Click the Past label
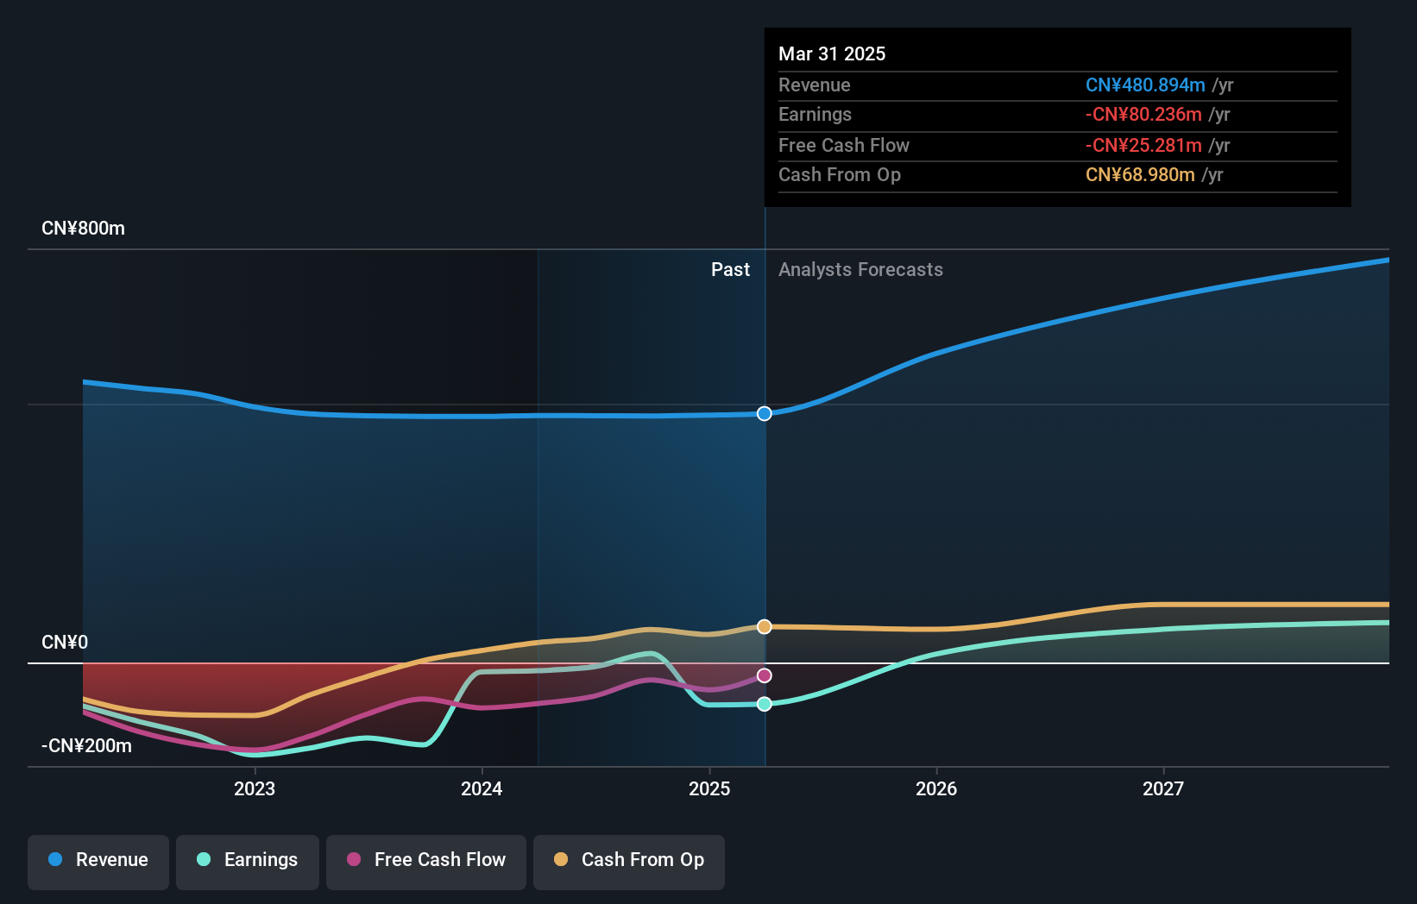1417x904 pixels. pyautogui.click(x=730, y=270)
